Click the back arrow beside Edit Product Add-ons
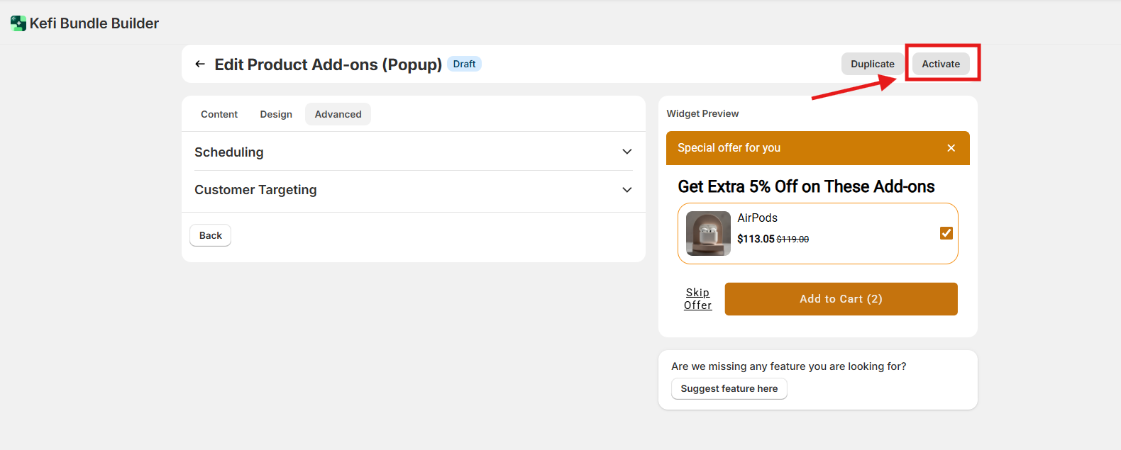1121x450 pixels. pos(200,64)
